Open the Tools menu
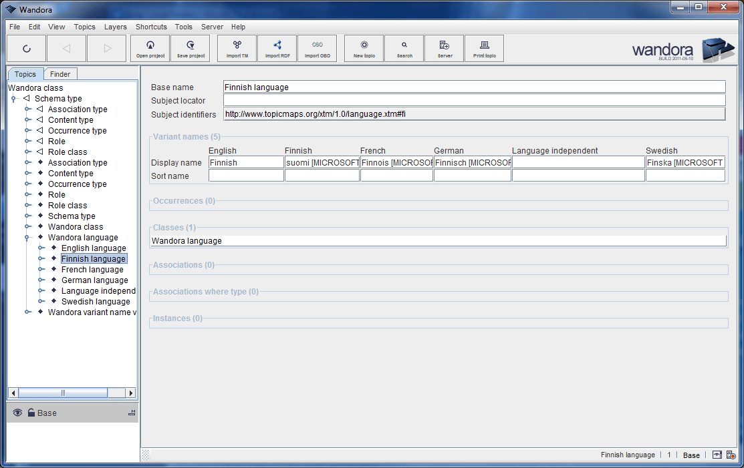 [183, 27]
